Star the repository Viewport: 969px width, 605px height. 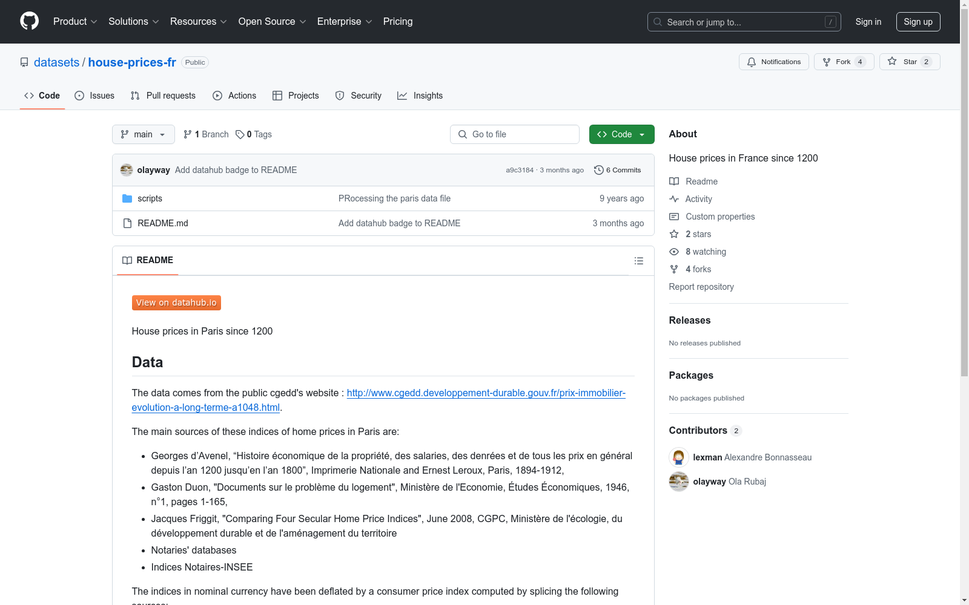click(910, 62)
